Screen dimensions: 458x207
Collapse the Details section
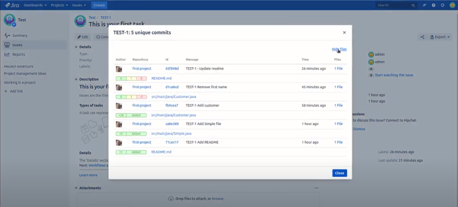point(76,47)
